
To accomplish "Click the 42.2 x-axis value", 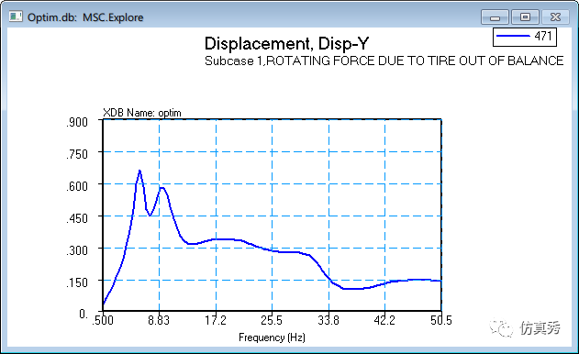I will point(384,320).
